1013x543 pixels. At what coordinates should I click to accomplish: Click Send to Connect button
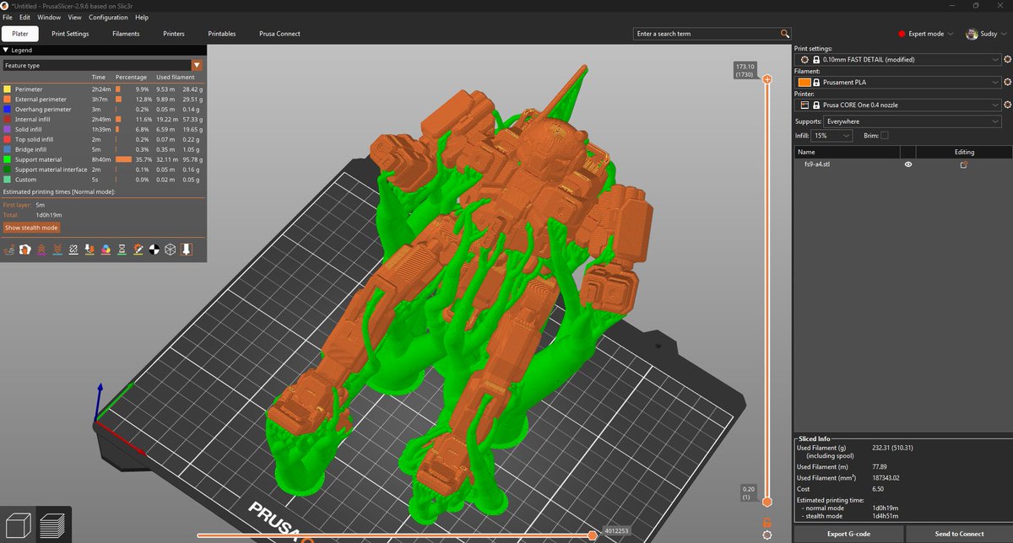[x=959, y=534]
